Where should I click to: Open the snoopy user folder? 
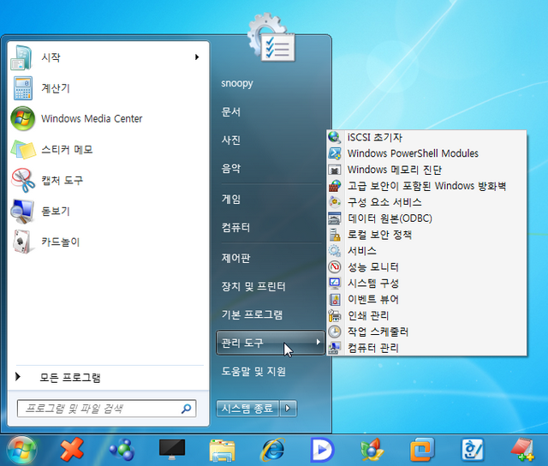[237, 83]
